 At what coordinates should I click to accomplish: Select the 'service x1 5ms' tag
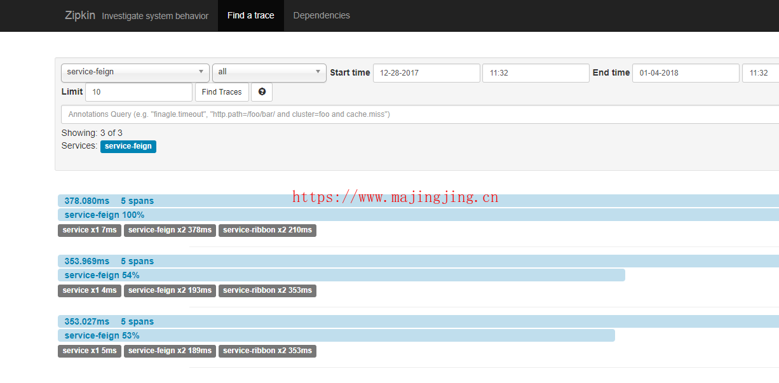pos(90,351)
